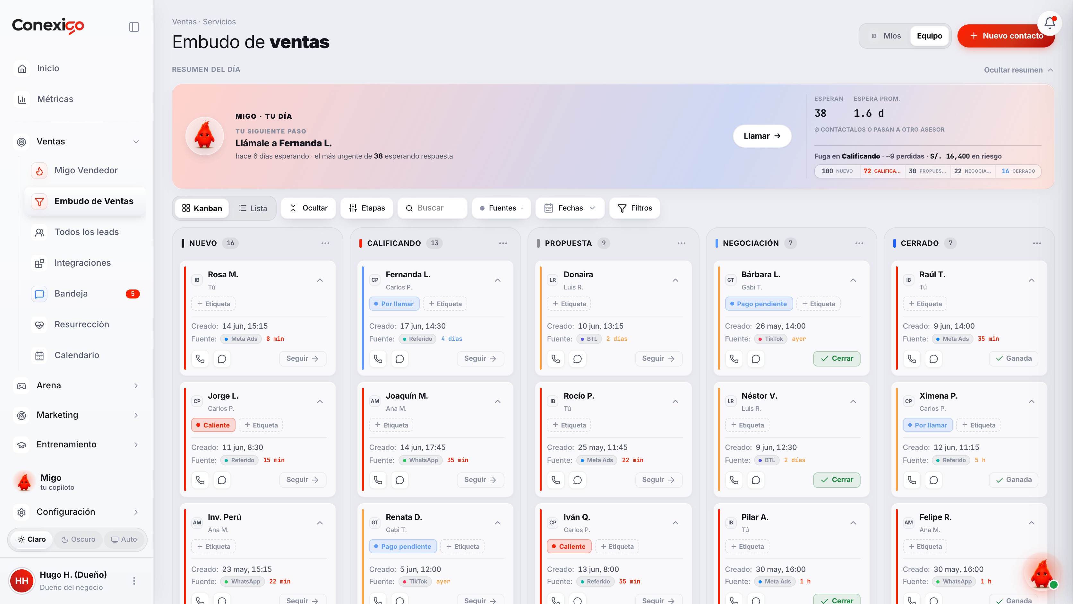Switch to Equipo leads view
This screenshot has height=604, width=1073.
click(x=929, y=36)
